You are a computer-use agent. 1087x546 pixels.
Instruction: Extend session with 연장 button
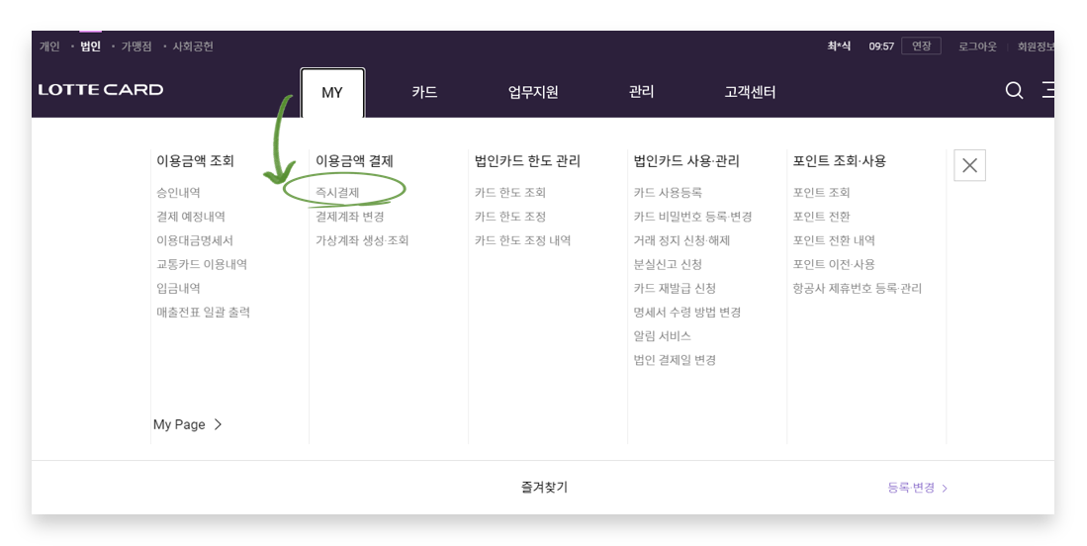pyautogui.click(x=920, y=46)
